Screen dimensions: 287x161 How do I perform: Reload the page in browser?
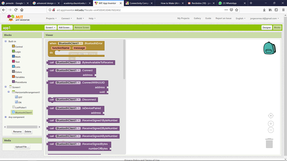pyautogui.click(x=16, y=10)
